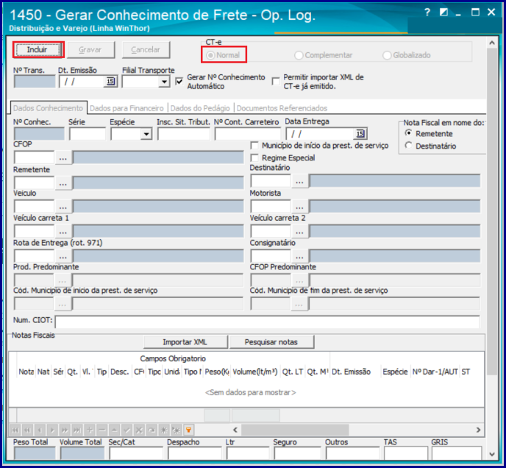506x468 pixels.
Task: Switch to Documentos Referenciados tab
Action: click(x=282, y=108)
